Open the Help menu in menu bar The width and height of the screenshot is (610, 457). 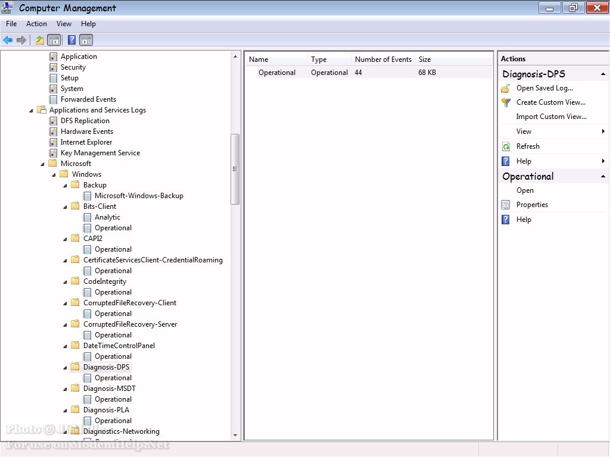pyautogui.click(x=88, y=24)
